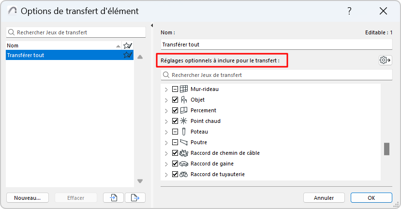Viewport: 401px width, 209px height.
Task: Click the Nouveau... button
Action: coord(27,197)
